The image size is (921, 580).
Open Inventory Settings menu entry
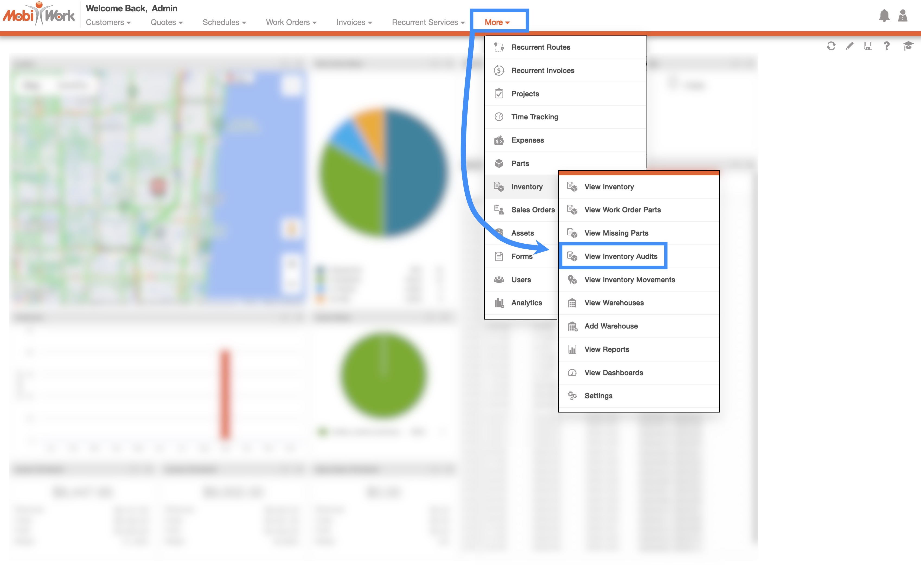pos(598,396)
